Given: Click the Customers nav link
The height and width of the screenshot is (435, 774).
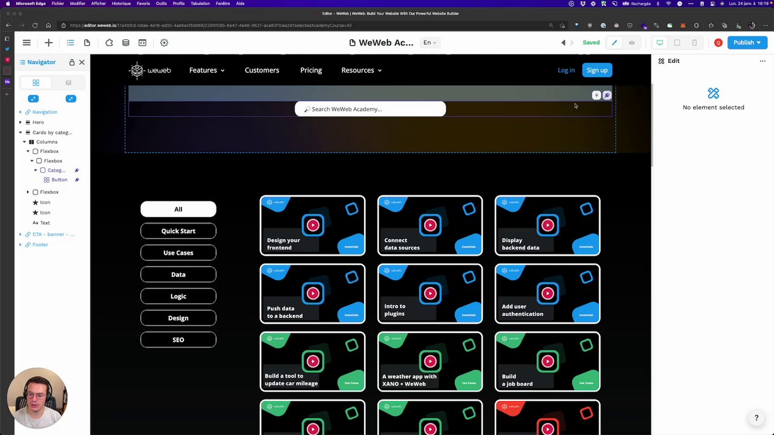Looking at the screenshot, I should point(262,70).
